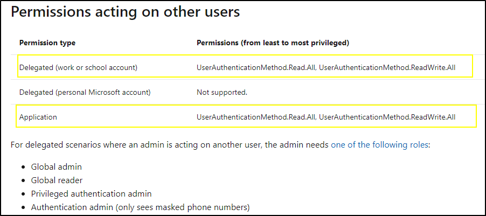
Task: Select the 'Delegated (personal Microsoft account)' cell
Action: [85, 92]
